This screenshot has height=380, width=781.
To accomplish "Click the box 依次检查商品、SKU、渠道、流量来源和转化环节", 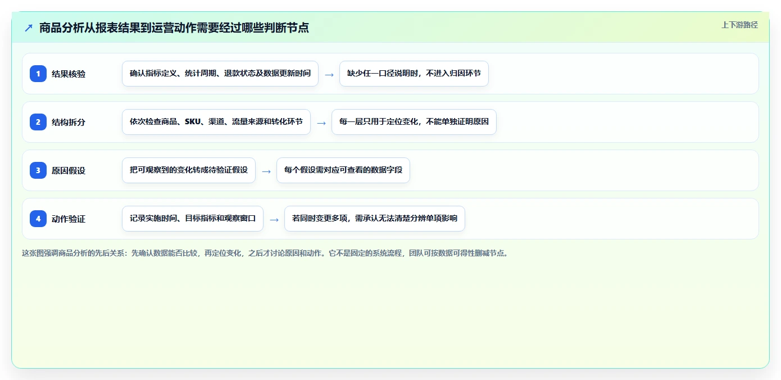I will (x=216, y=122).
